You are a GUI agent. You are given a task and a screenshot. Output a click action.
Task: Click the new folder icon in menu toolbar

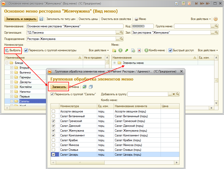point(114,50)
